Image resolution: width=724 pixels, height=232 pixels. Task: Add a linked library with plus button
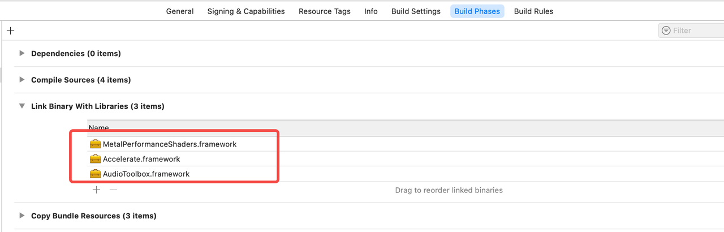pyautogui.click(x=96, y=190)
